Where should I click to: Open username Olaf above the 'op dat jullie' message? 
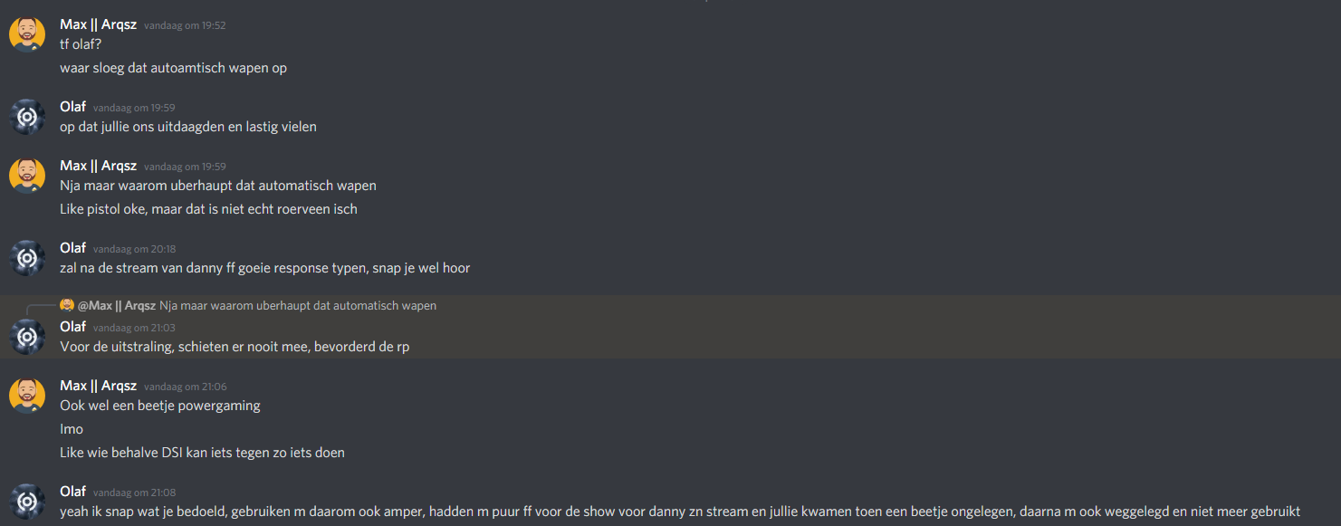73,107
